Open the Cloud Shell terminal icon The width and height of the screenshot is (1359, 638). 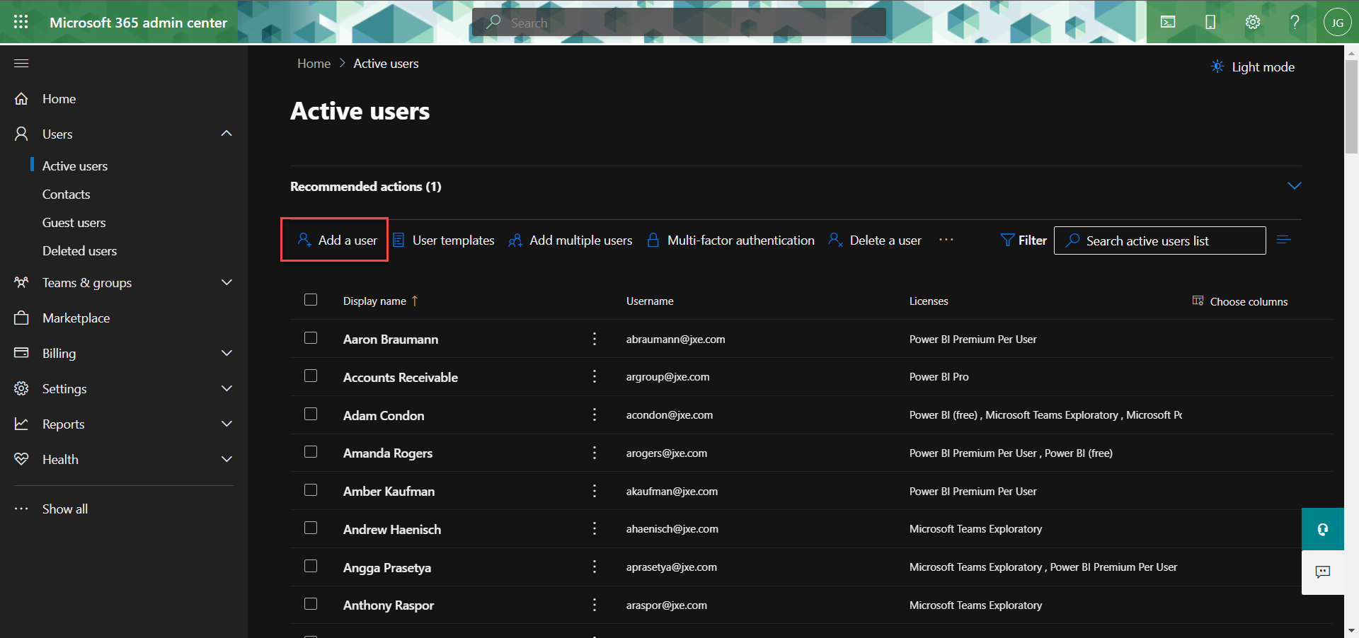[x=1168, y=22]
